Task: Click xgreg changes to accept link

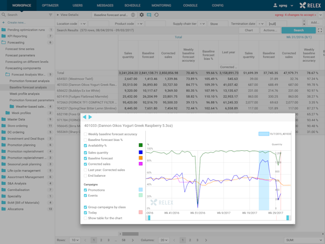Action: point(296,15)
